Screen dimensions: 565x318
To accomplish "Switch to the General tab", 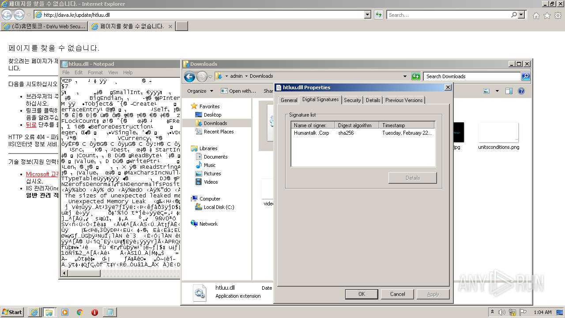I will [x=289, y=100].
